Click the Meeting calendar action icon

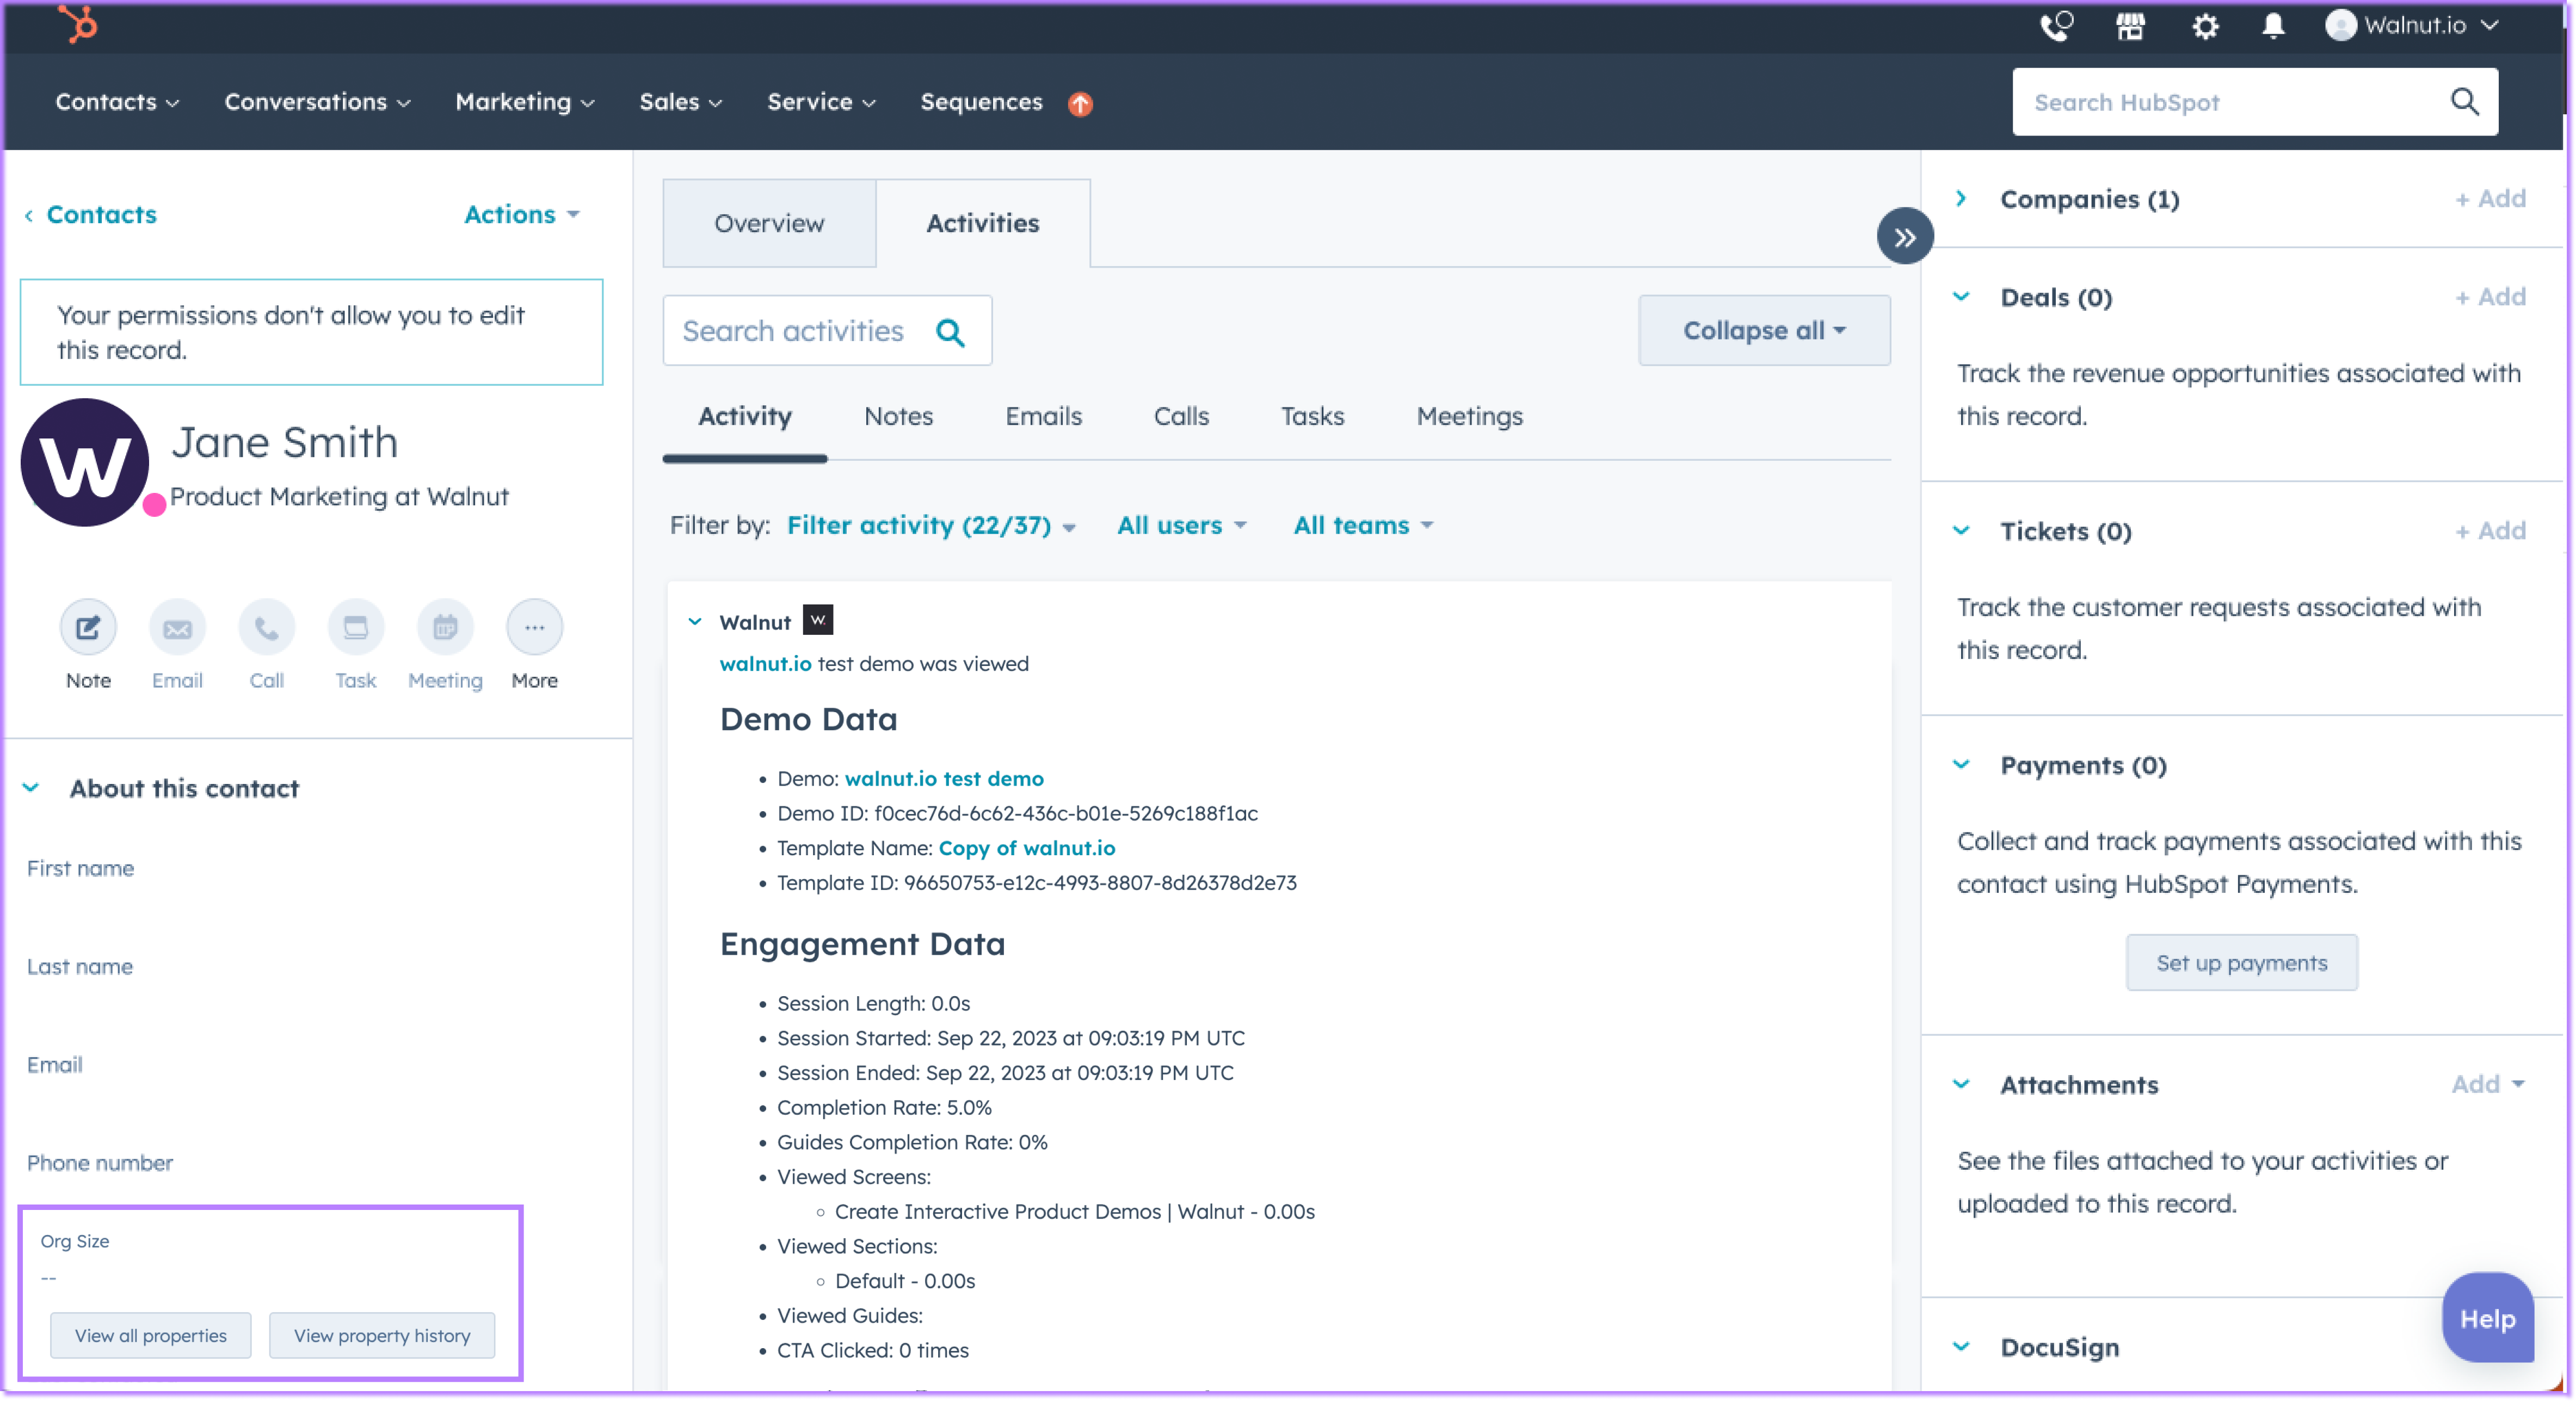[445, 627]
